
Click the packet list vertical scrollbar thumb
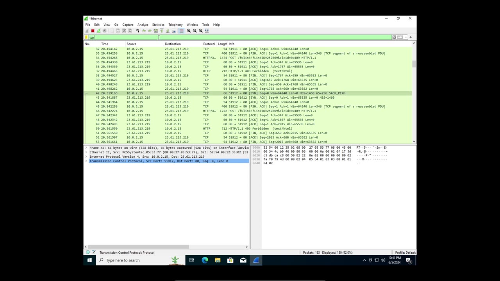[414, 64]
